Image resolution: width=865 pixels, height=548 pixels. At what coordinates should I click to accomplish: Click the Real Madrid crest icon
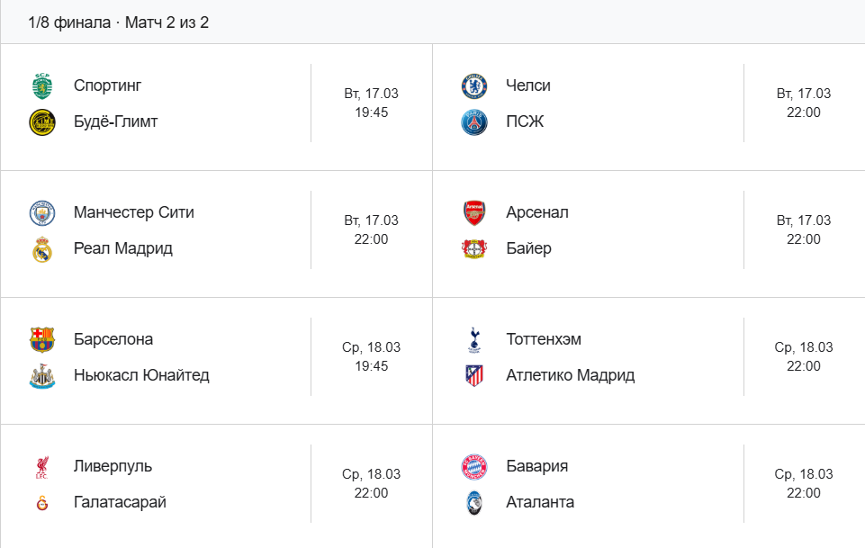tap(42, 249)
